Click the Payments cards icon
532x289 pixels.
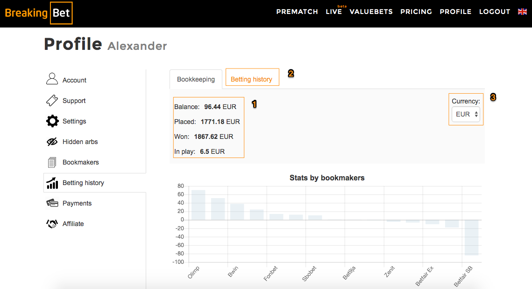[x=52, y=203]
